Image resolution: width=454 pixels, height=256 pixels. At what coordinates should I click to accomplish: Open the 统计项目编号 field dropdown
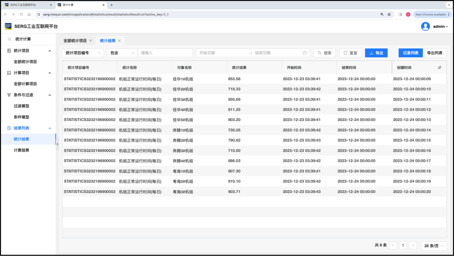pyautogui.click(x=83, y=53)
